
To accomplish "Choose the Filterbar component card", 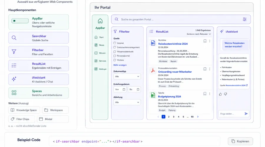I will tap(39, 52).
